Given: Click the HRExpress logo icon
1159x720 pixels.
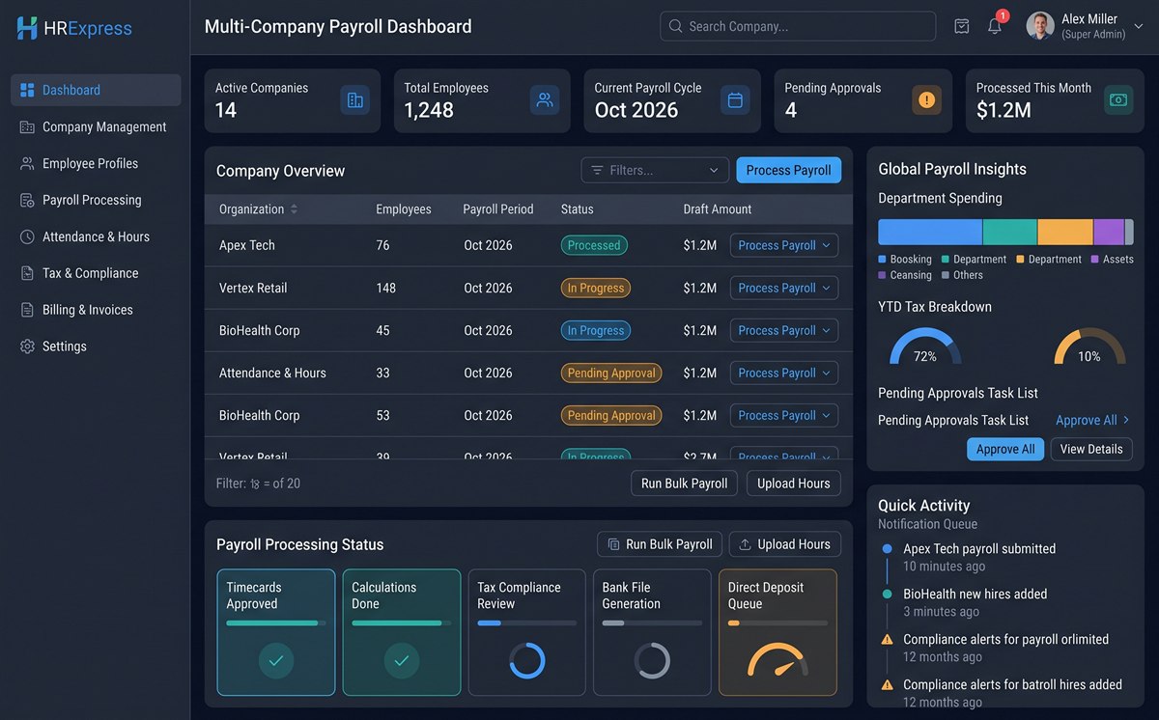Looking at the screenshot, I should 27,28.
